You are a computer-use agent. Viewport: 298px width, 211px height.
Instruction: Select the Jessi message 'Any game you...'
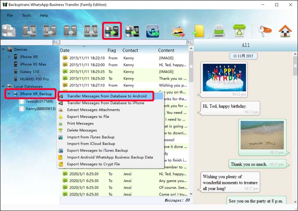[x=124, y=181]
